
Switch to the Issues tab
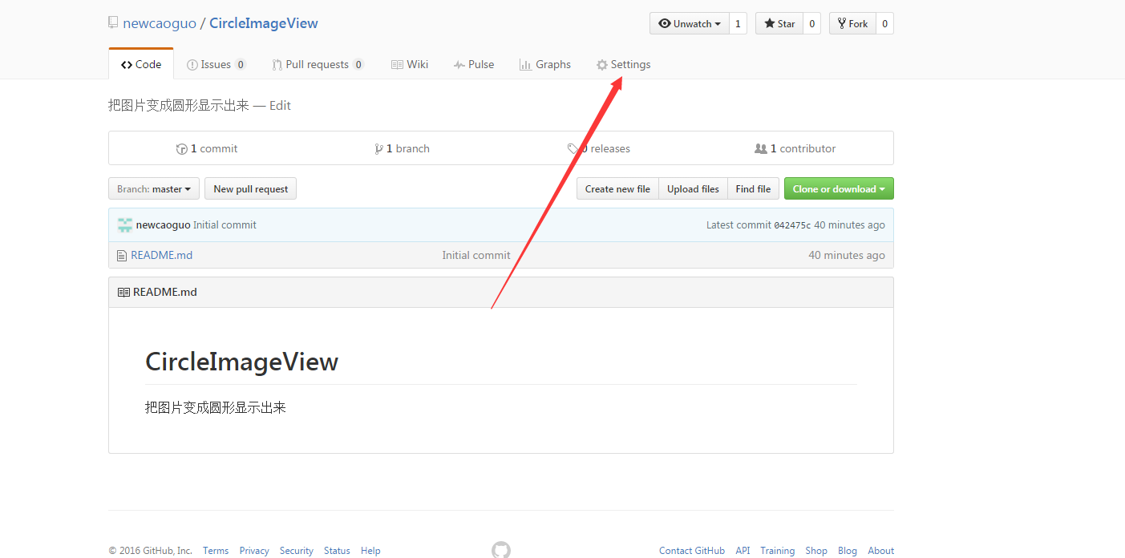(217, 65)
